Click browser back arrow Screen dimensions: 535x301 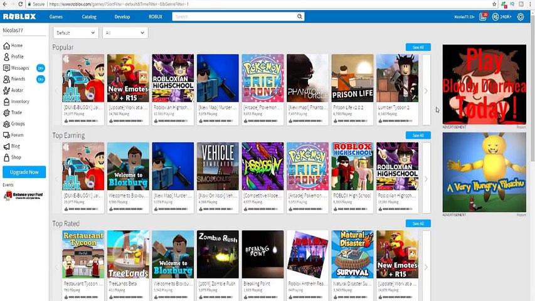[x=5, y=4]
